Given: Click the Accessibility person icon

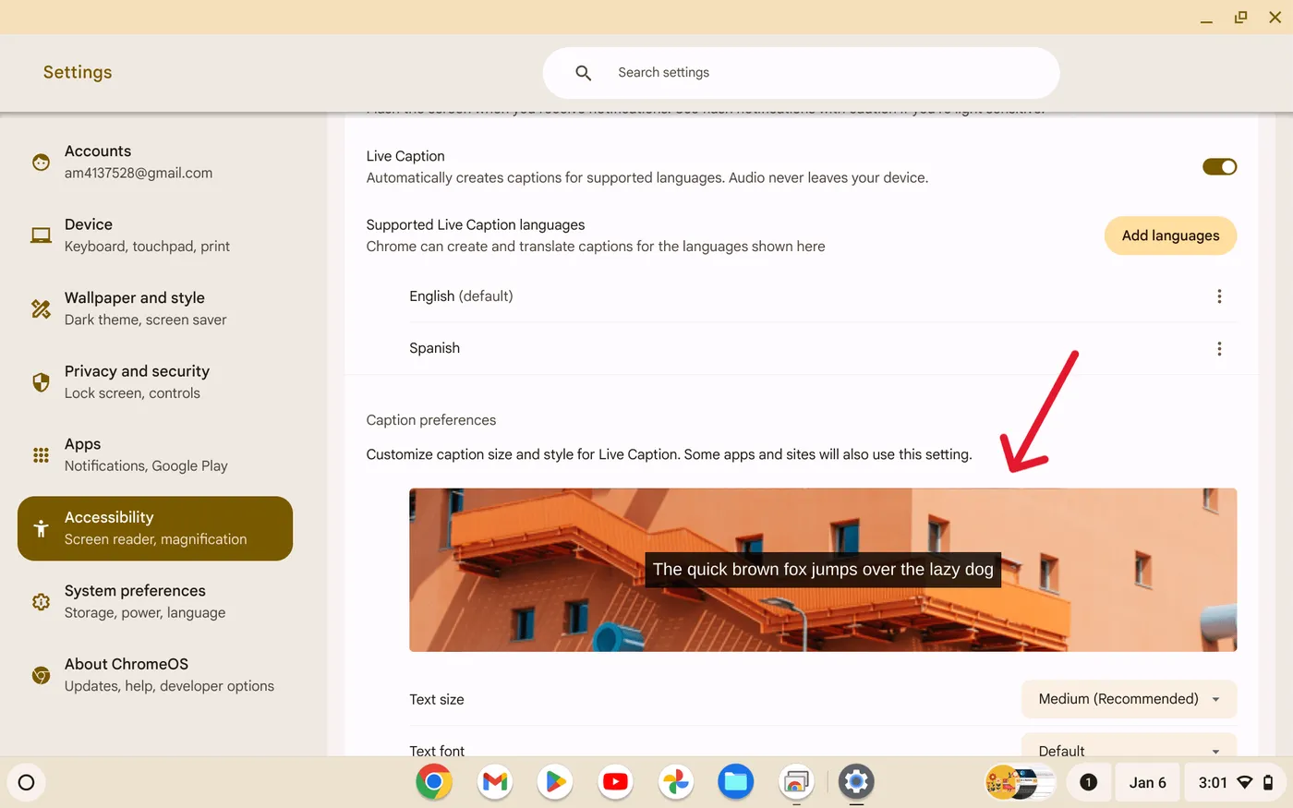Looking at the screenshot, I should coord(41,528).
